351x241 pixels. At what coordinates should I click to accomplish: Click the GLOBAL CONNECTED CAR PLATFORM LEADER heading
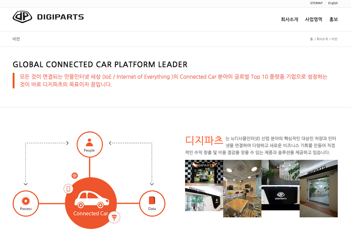point(100,64)
